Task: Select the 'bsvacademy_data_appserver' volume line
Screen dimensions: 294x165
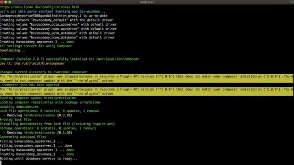Action: click(58, 24)
